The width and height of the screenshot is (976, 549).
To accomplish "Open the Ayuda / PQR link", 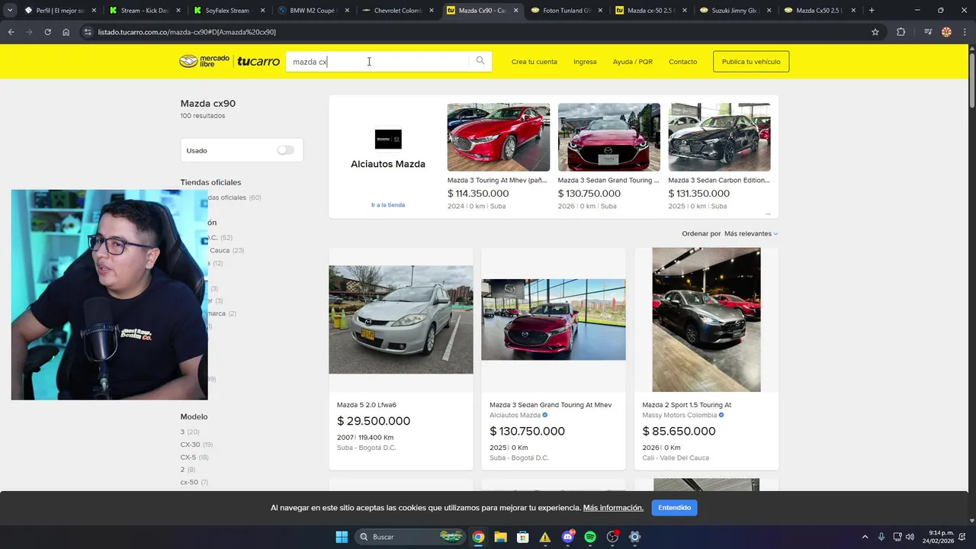I will 633,62.
